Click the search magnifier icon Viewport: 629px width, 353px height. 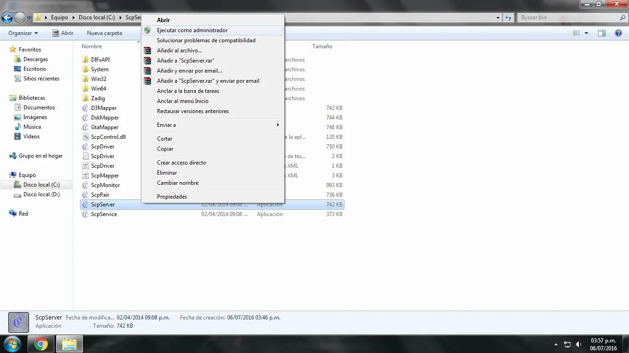point(623,17)
